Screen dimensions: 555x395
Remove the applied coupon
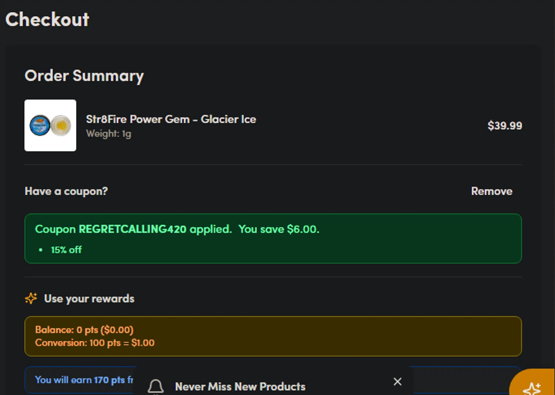point(492,191)
